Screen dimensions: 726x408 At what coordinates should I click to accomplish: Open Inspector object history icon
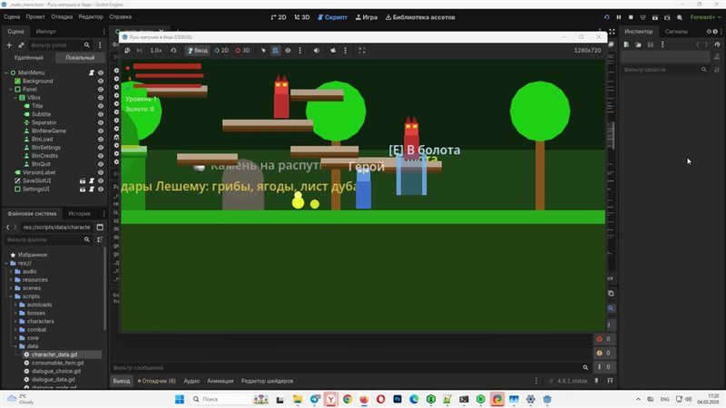tap(717, 44)
